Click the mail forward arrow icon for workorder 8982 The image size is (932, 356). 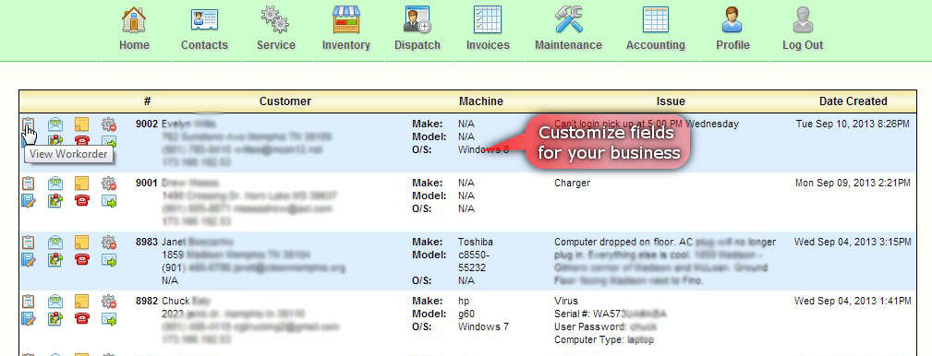tap(109, 318)
